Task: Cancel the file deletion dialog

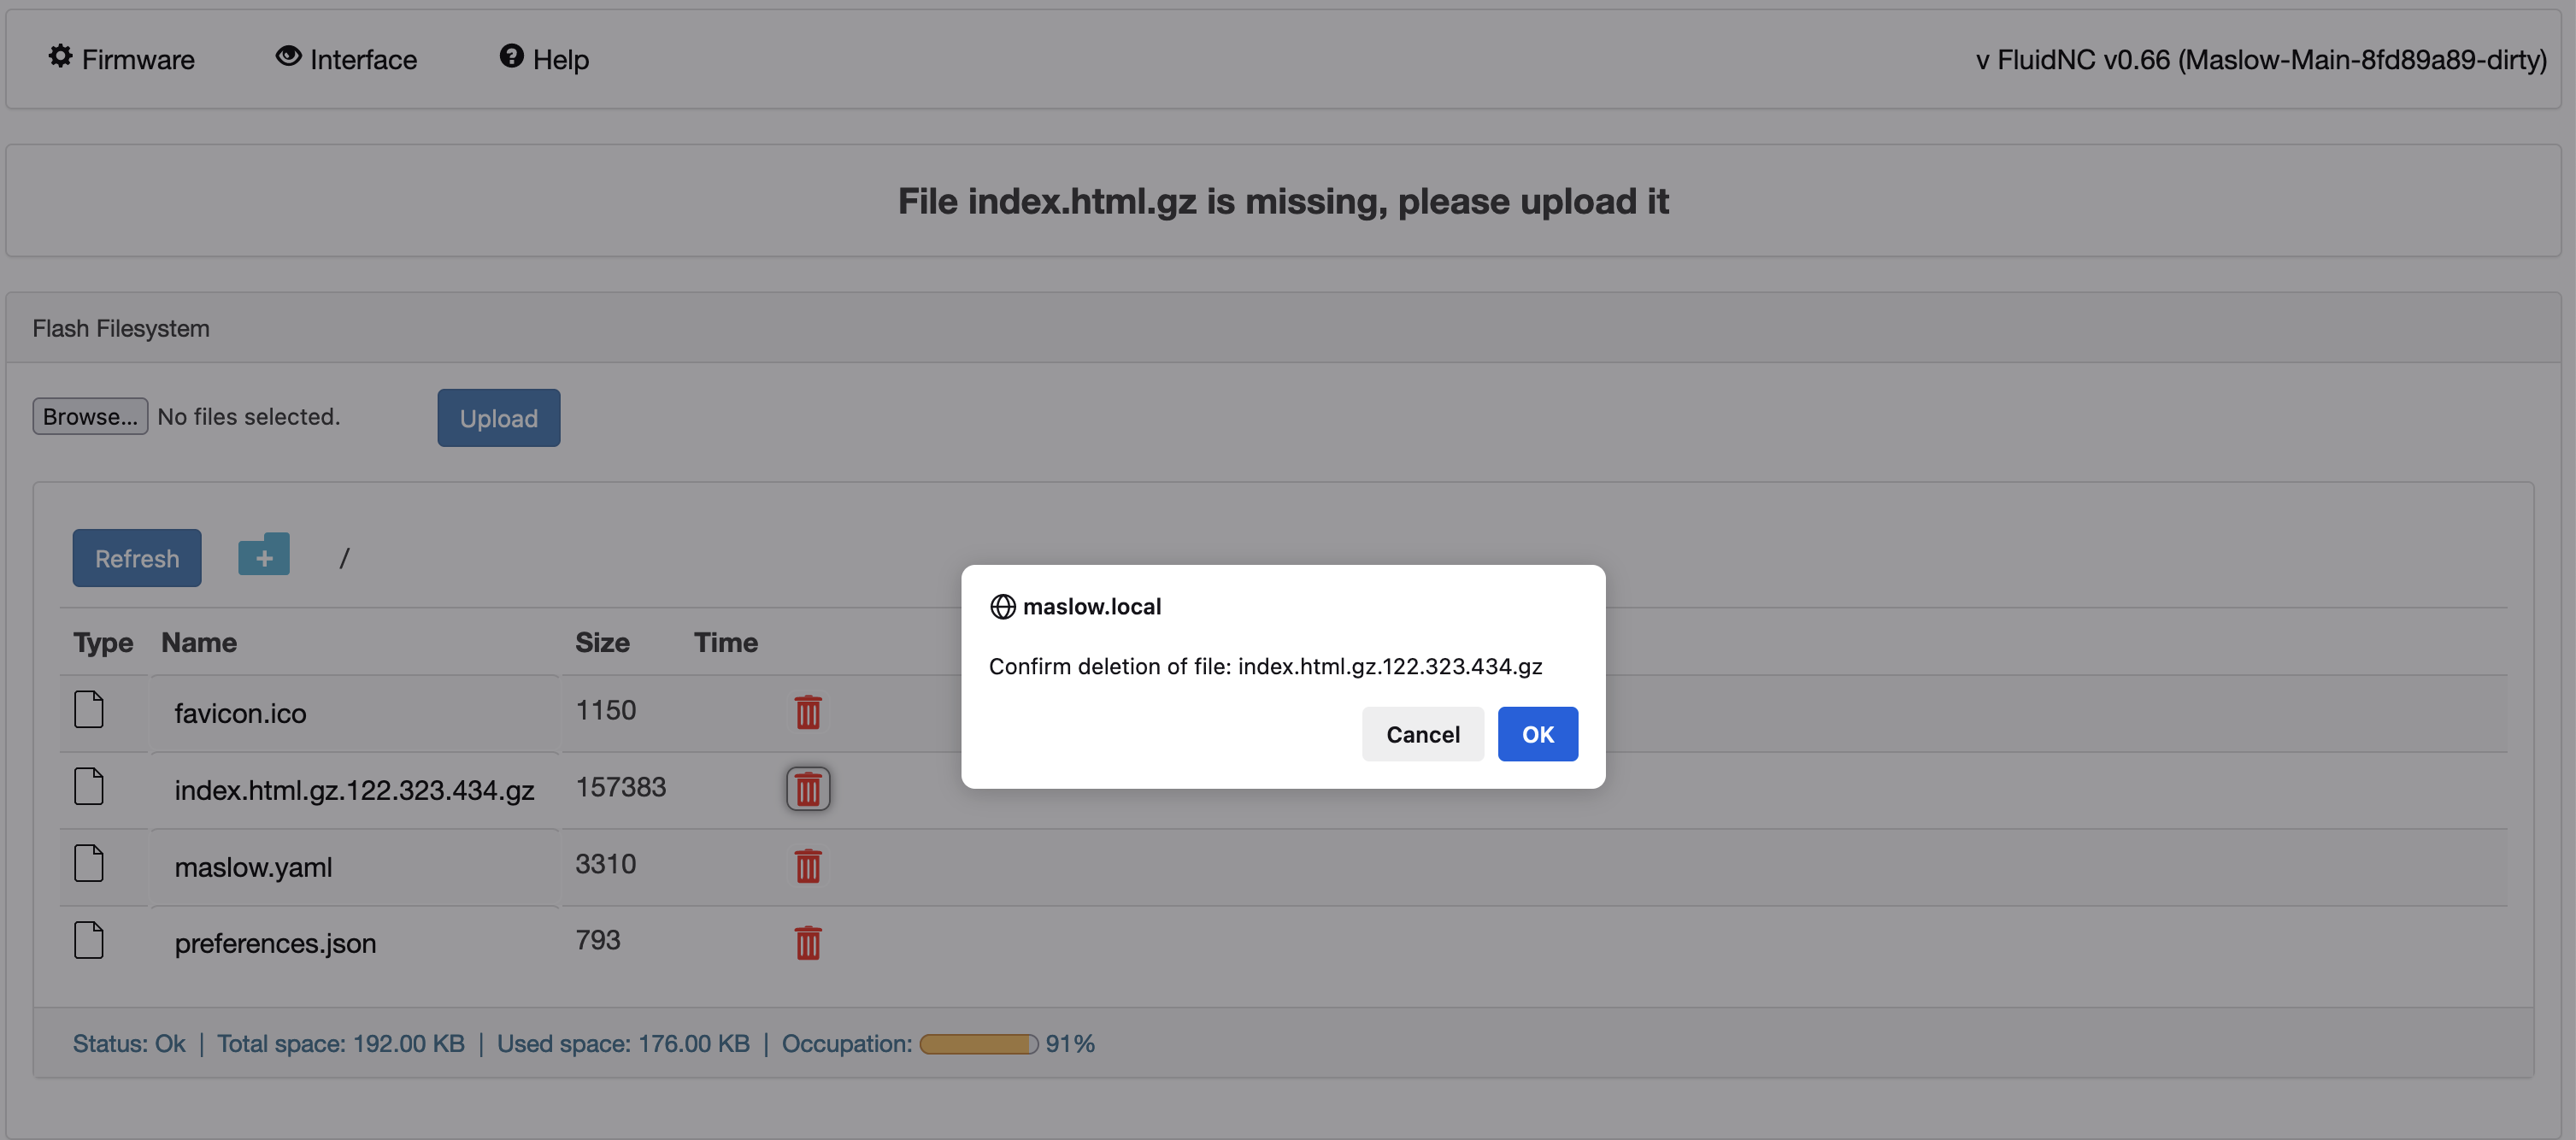Action: [x=1422, y=734]
